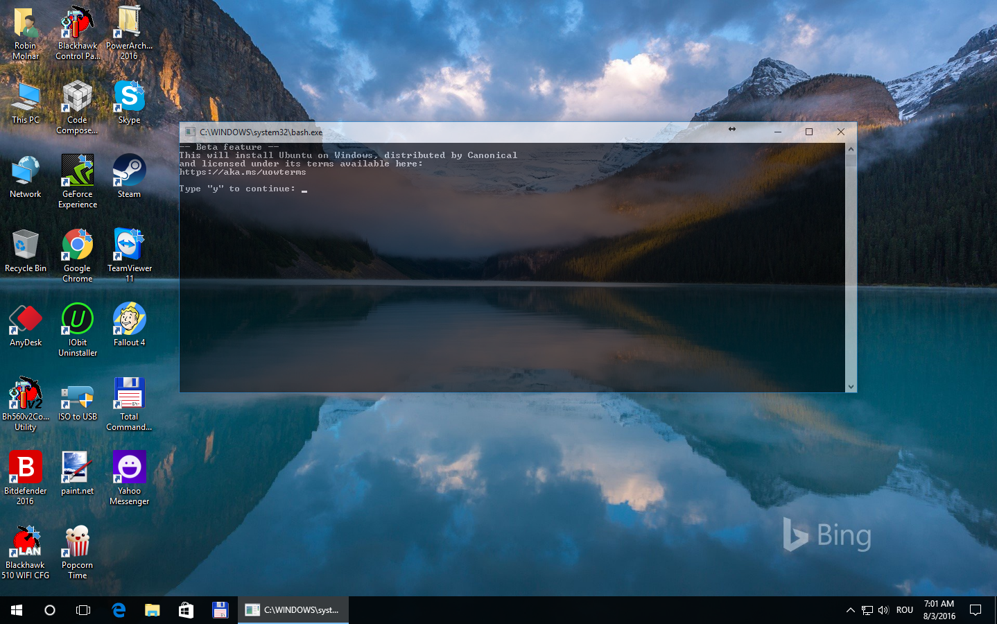The height and width of the screenshot is (624, 997).
Task: Open the Recycle Bin
Action: click(x=26, y=251)
